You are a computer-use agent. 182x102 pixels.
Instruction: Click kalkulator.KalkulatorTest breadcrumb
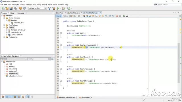tap(67, 97)
